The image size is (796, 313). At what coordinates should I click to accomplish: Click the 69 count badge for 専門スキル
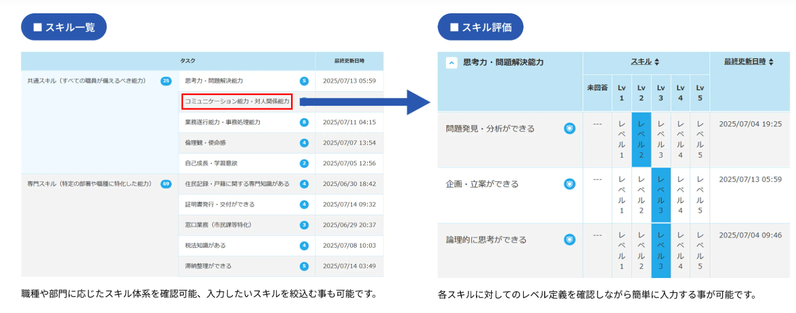166,184
